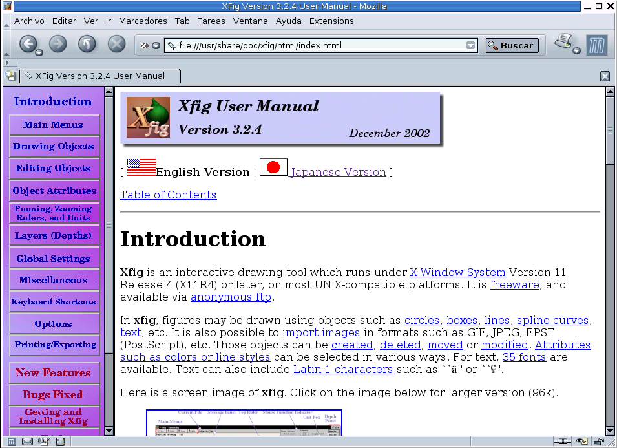The width and height of the screenshot is (617, 448).
Task: Follow the X Window System link
Action: 457,272
